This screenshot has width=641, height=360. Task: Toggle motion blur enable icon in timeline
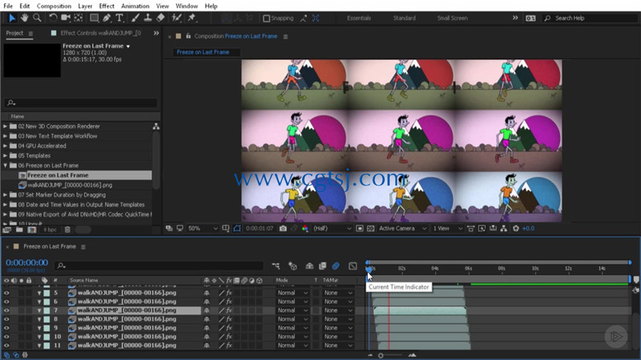pos(336,266)
